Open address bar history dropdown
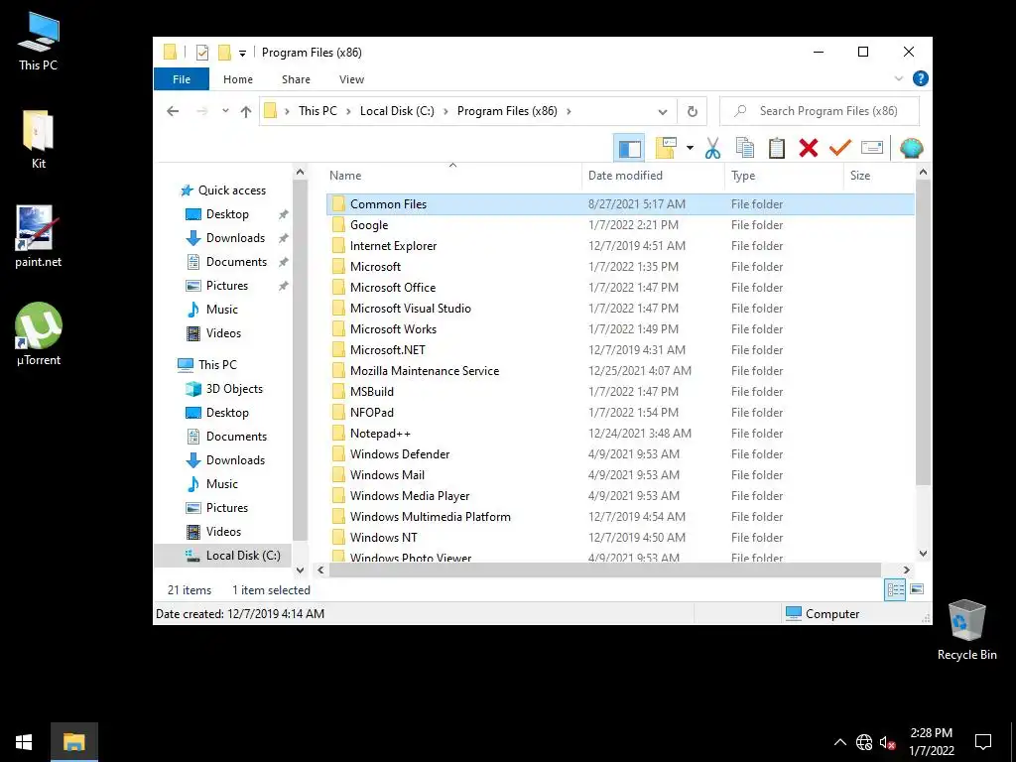The height and width of the screenshot is (762, 1016). tap(662, 111)
